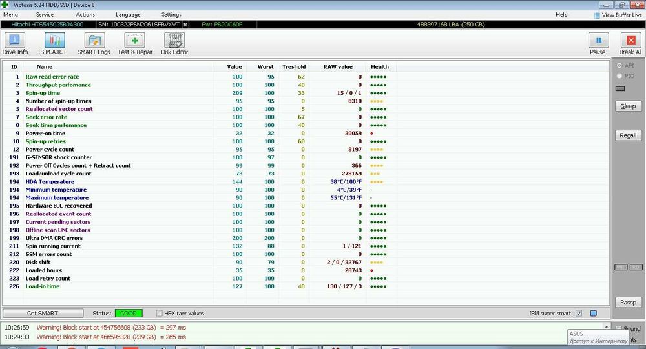Click the Recall button
This screenshot has width=646, height=349.
coord(628,135)
